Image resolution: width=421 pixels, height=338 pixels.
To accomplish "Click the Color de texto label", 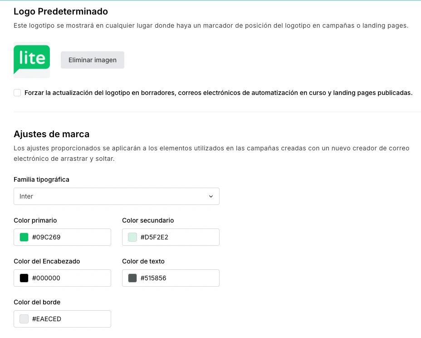I will (x=143, y=261).
